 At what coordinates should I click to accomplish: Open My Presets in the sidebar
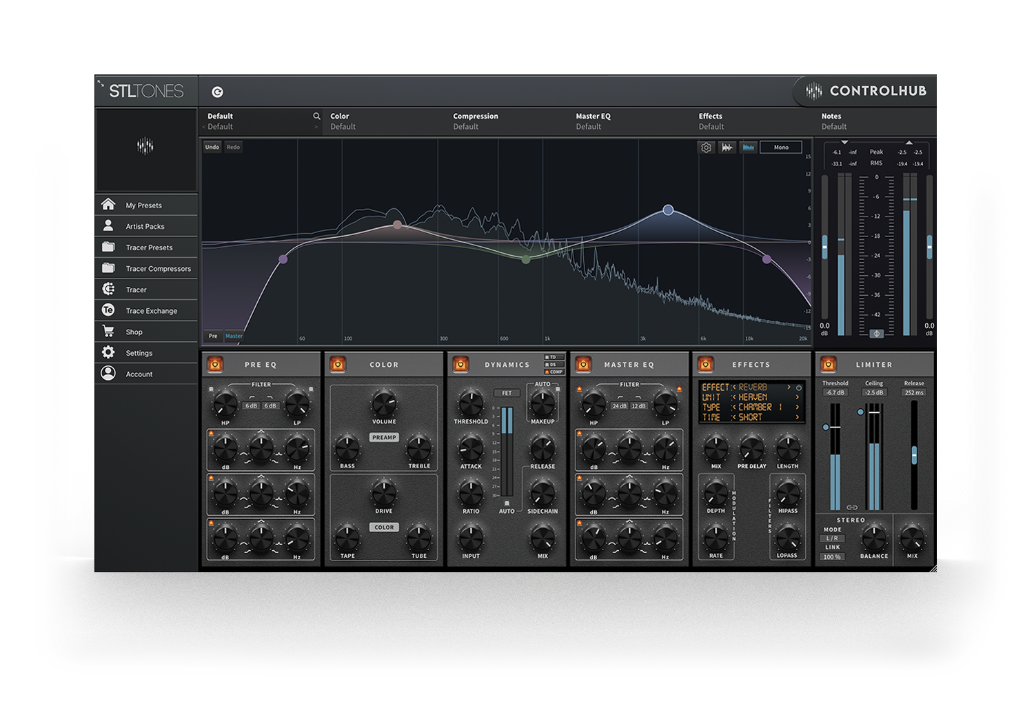point(146,205)
